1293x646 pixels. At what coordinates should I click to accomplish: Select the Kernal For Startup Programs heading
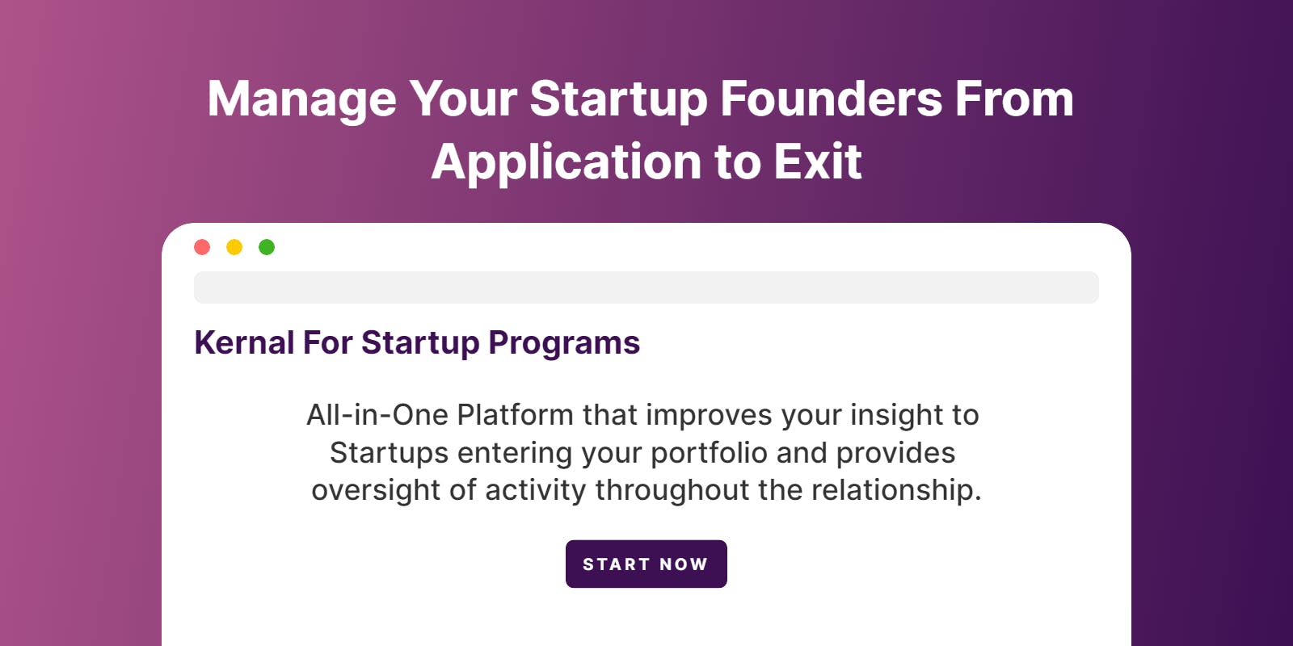pos(417,343)
